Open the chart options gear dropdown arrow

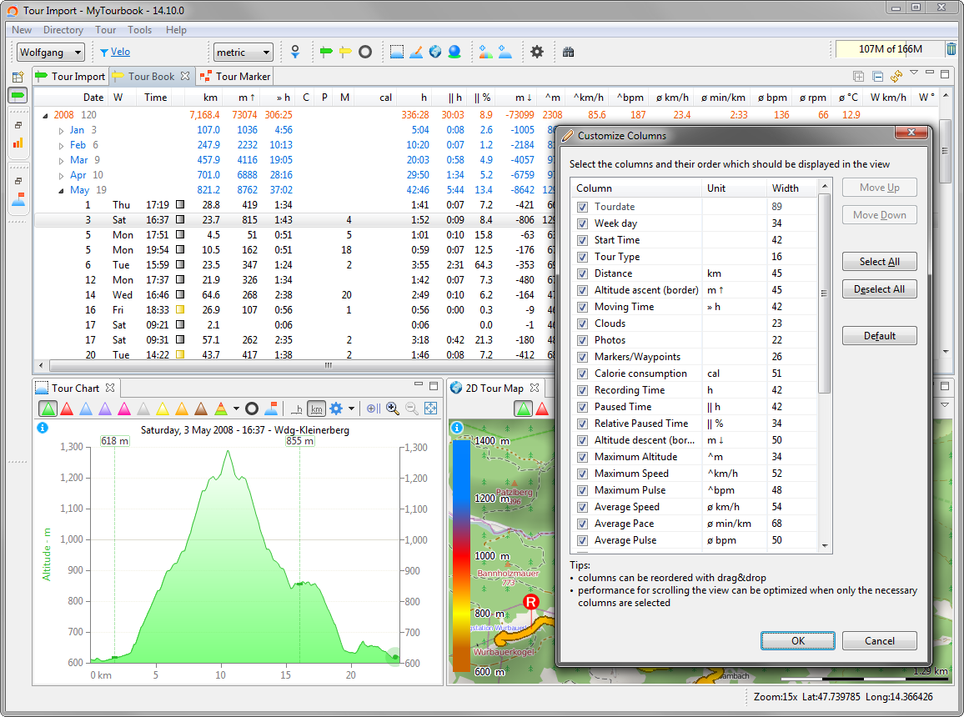(352, 409)
